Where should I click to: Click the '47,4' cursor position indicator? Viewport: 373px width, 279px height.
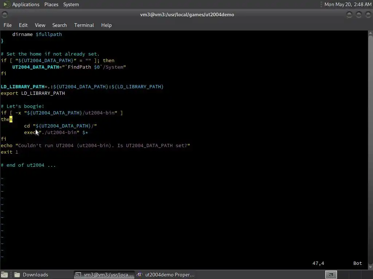pos(318,263)
